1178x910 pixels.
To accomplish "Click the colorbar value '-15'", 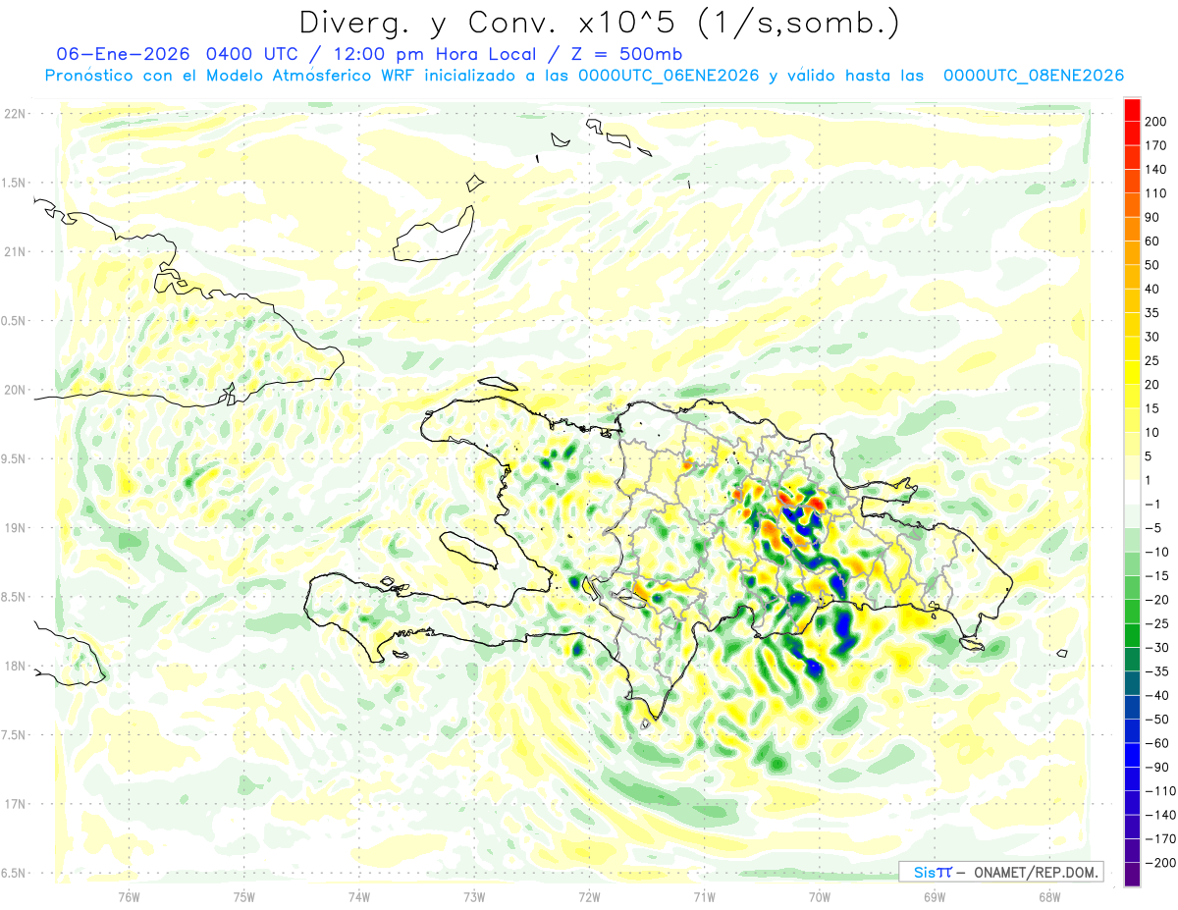I will pyautogui.click(x=1157, y=576).
